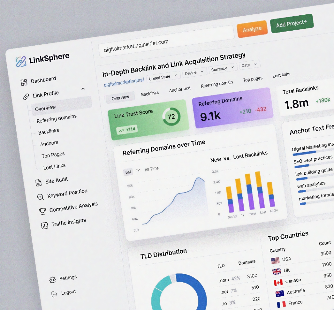Click the Canada flag icon

click(278, 283)
